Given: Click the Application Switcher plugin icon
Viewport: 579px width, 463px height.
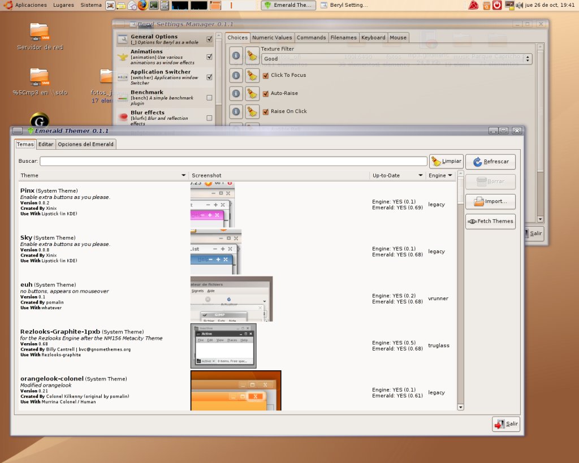Looking at the screenshot, I should [123, 77].
